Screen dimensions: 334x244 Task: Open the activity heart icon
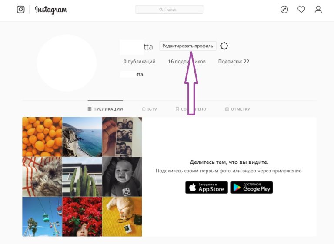301,10
